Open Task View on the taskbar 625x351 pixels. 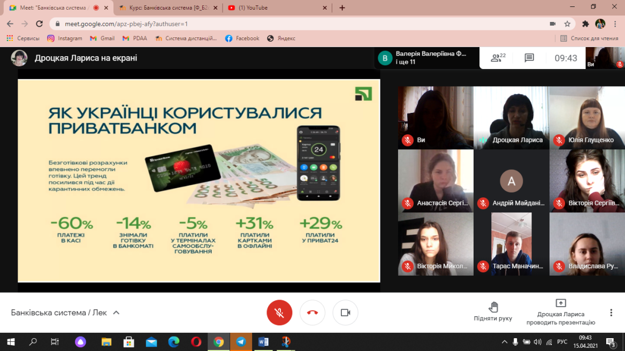pyautogui.click(x=55, y=342)
